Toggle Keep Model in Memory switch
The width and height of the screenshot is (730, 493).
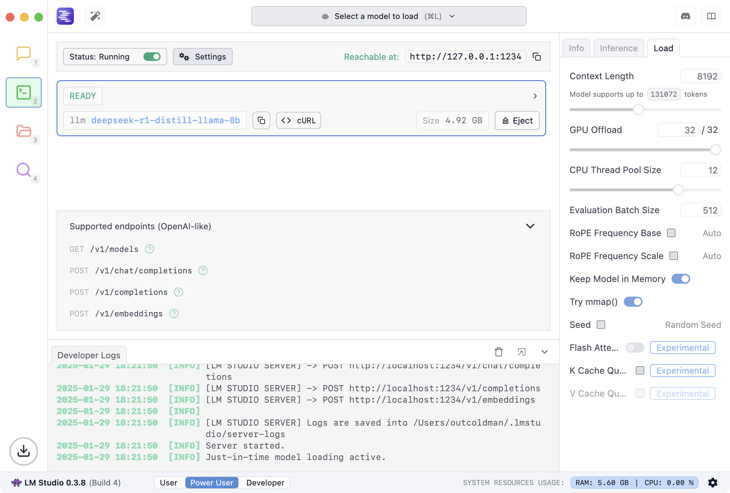pyautogui.click(x=681, y=279)
